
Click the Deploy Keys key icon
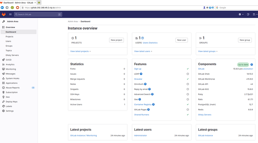click(4, 101)
